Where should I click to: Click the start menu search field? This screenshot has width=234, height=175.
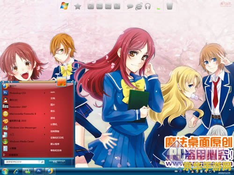24,162
